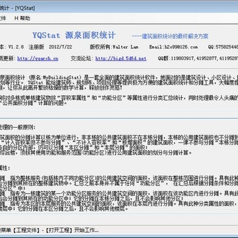Click the date 2012/7/22 text
The height and width of the screenshot is (238, 238).
tap(60, 47)
